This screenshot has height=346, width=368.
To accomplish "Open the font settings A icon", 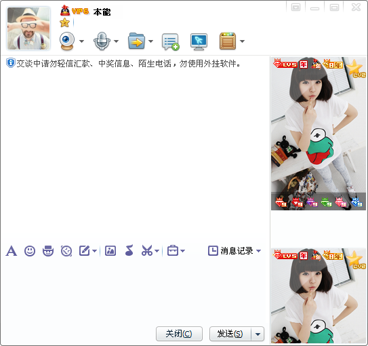I will 12,250.
